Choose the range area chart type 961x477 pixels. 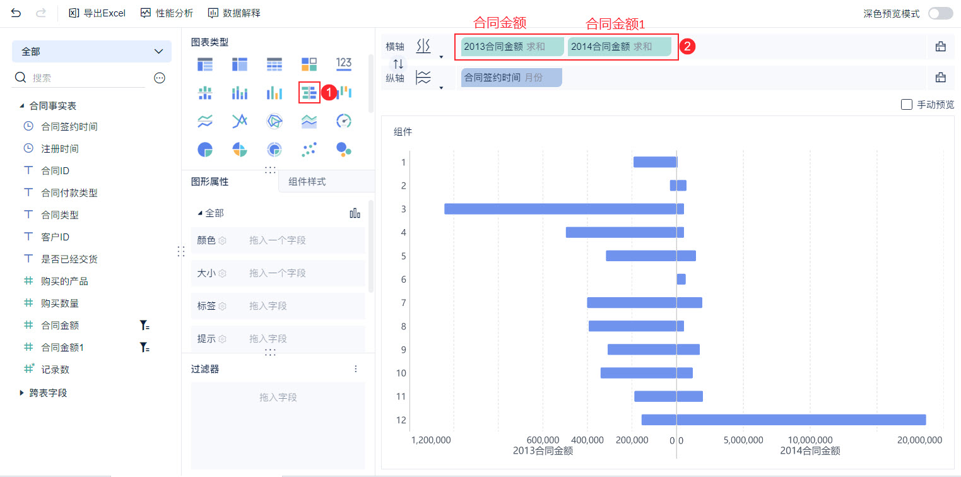click(309, 121)
